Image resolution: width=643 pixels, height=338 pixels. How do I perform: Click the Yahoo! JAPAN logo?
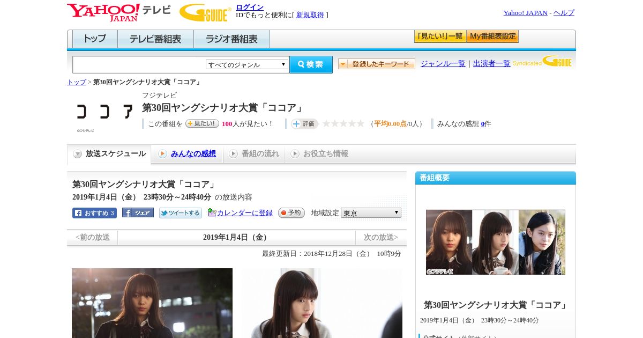[119, 12]
